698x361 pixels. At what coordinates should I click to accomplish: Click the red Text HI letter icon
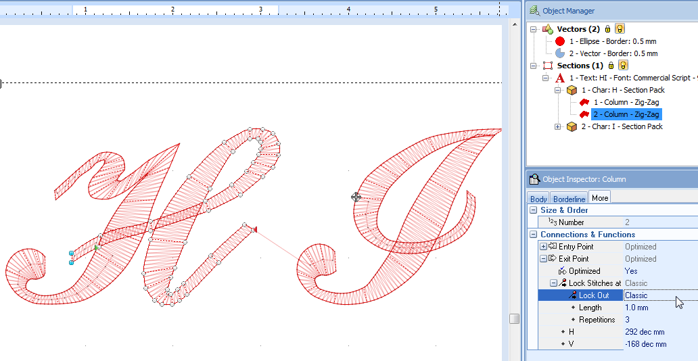[559, 78]
